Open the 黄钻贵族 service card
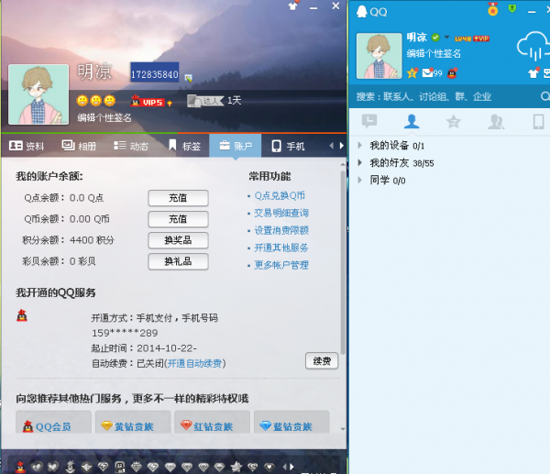This screenshot has width=550, height=474. 133,422
